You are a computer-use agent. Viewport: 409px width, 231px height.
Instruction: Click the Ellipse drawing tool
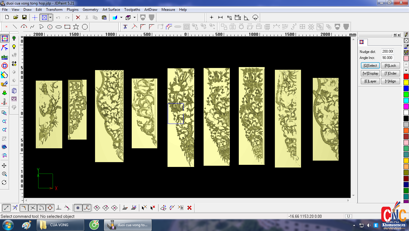(59, 27)
